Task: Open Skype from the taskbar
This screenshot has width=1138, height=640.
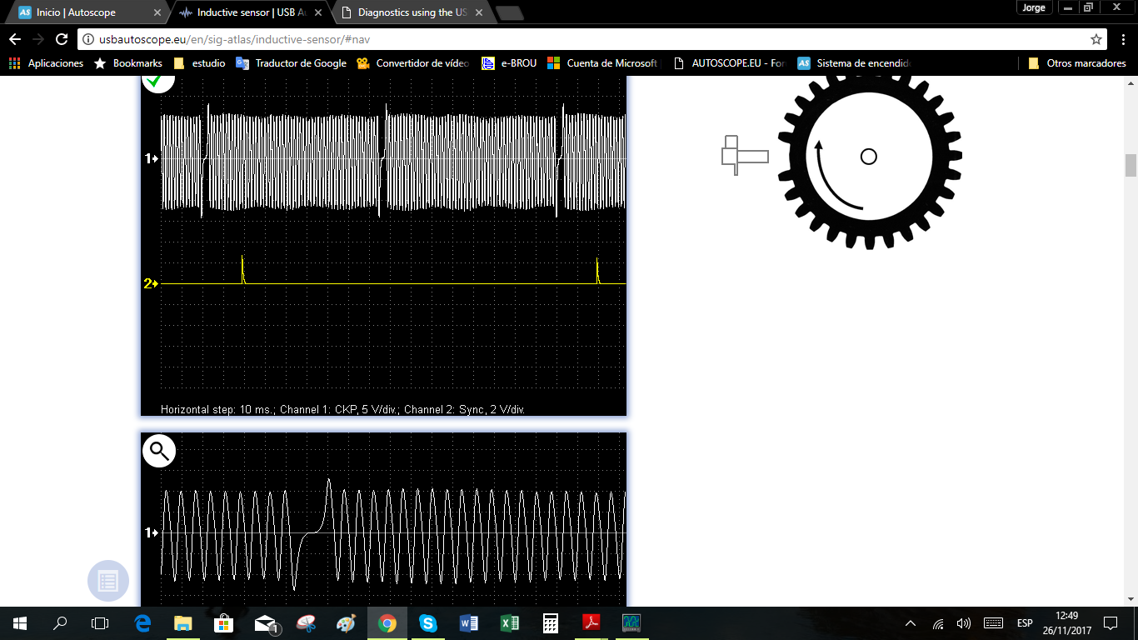Action: tap(428, 623)
